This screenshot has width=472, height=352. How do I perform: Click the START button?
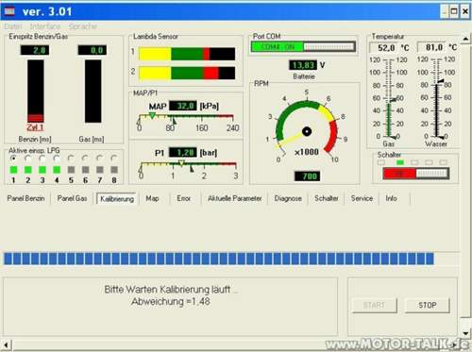(374, 305)
